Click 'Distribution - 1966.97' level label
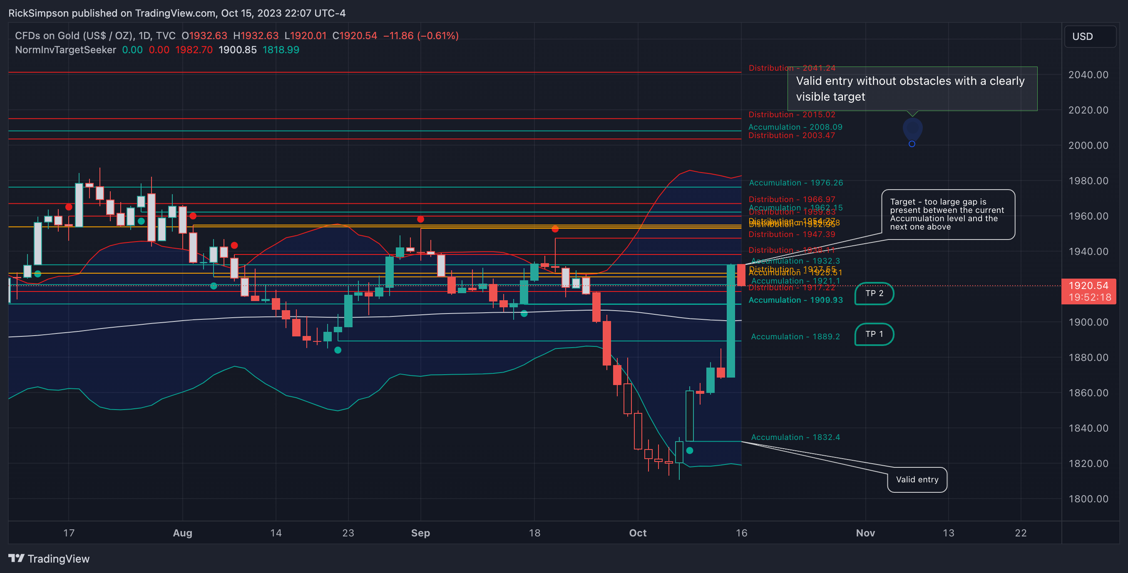This screenshot has height=573, width=1128. tap(792, 200)
